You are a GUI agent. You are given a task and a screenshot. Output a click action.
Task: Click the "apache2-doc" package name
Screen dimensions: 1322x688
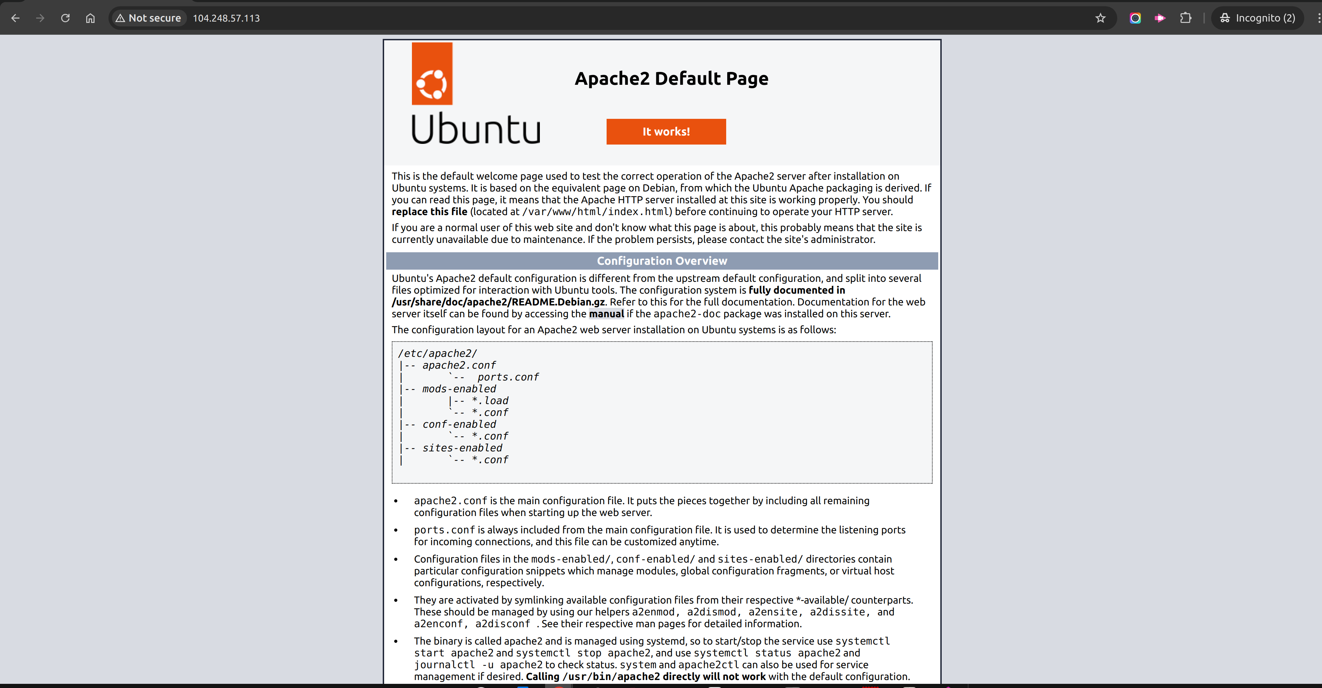[687, 314]
